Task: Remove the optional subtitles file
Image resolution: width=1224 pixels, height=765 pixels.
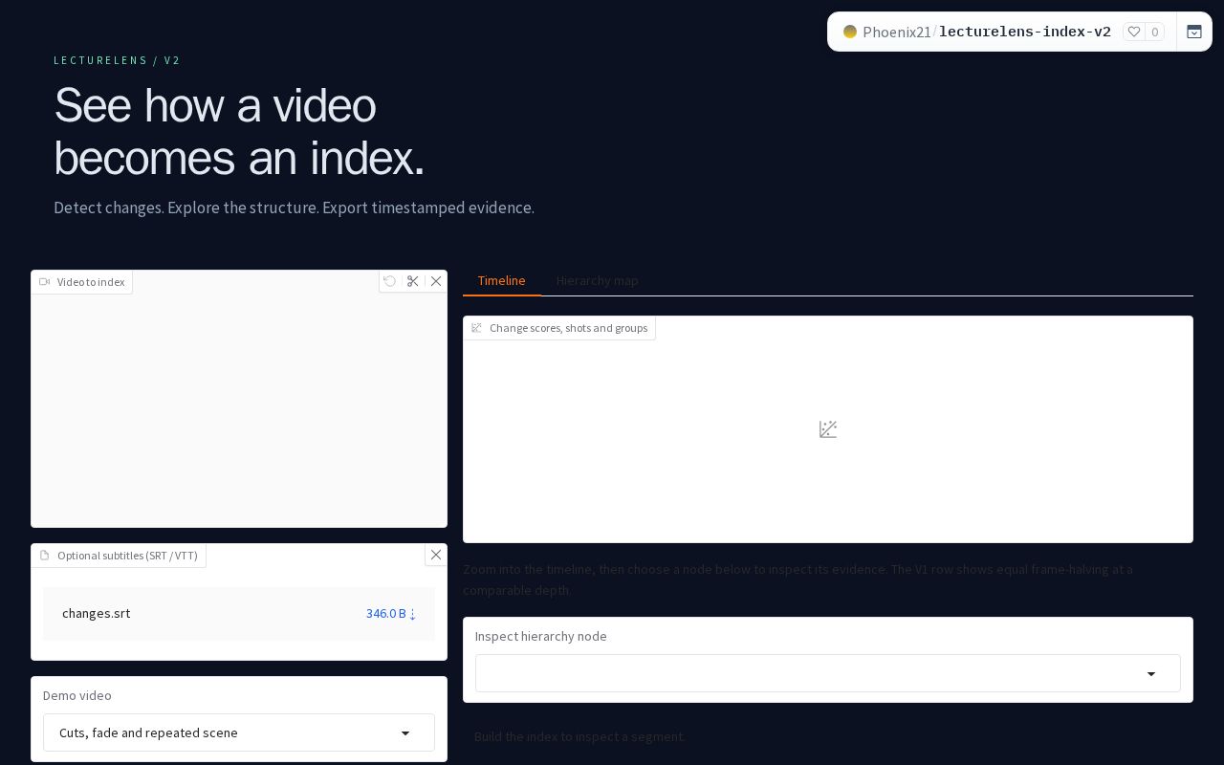Action: pyautogui.click(x=436, y=555)
